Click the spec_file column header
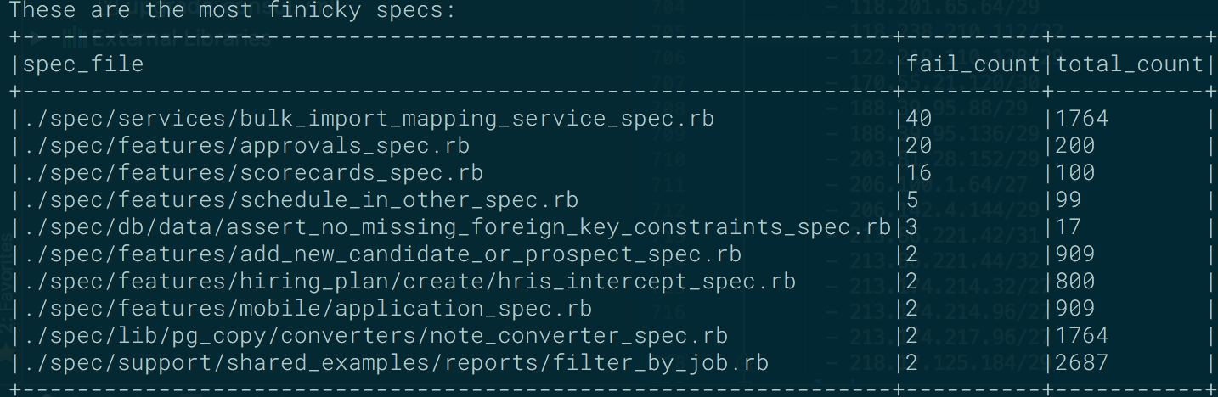Viewport: 1218px width, 397px height. (82, 64)
